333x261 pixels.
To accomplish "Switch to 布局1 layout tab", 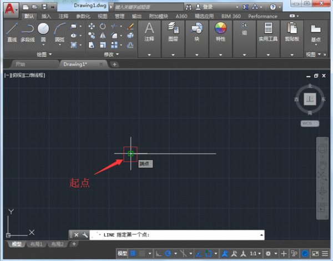I will coord(36,244).
